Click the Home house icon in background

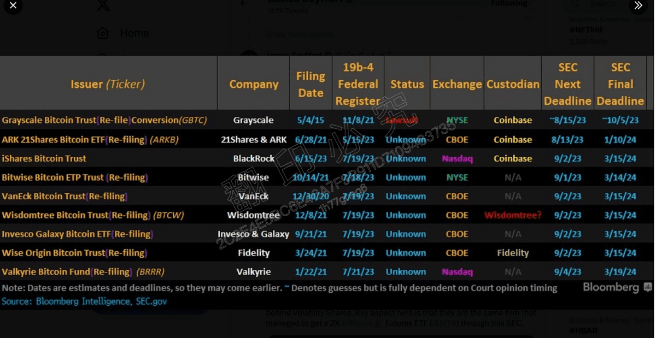click(103, 33)
